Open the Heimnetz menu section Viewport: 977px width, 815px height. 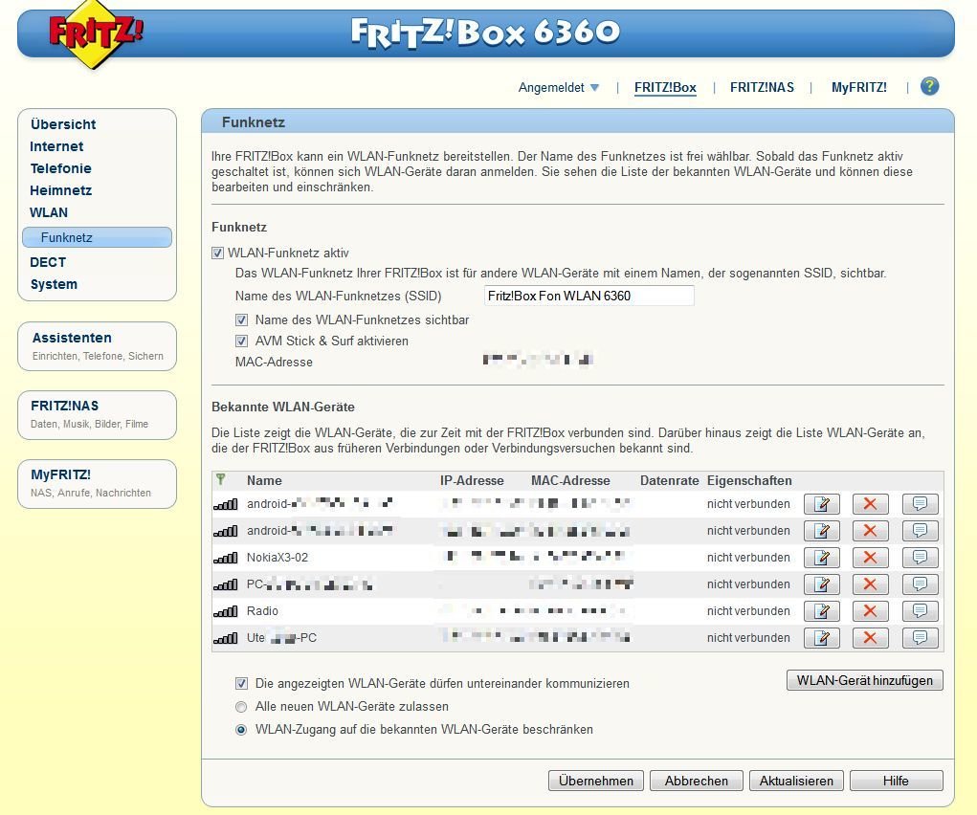click(60, 190)
